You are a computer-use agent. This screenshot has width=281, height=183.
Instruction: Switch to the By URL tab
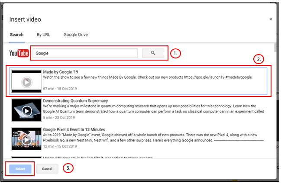pyautogui.click(x=43, y=35)
